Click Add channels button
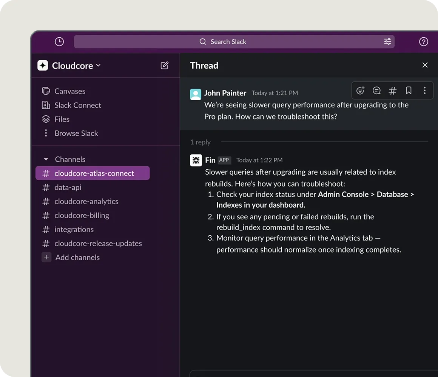The image size is (438, 377). [77, 257]
